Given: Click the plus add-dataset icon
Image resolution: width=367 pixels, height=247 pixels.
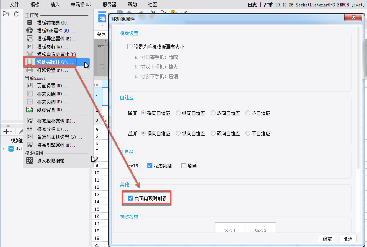Looking at the screenshot, I should [x=6, y=132].
